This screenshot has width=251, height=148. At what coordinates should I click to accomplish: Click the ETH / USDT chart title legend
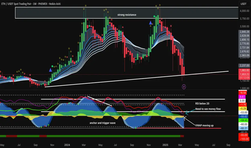coord(31,4)
